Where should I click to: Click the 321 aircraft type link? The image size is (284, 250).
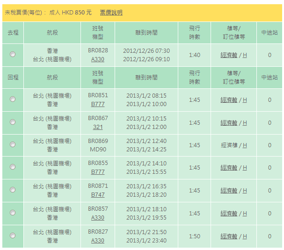pos(98,127)
